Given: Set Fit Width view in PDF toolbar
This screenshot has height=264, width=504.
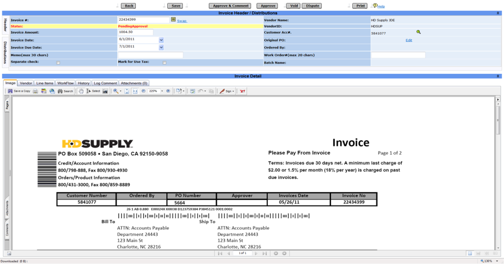Looking at the screenshot, I should [x=135, y=91].
